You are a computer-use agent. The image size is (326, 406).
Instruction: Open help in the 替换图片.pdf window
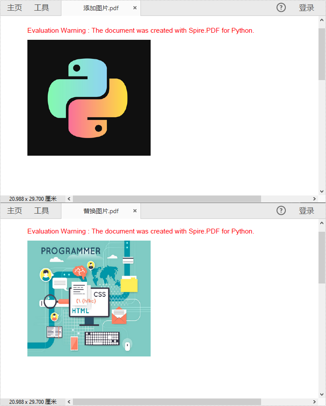[281, 211]
